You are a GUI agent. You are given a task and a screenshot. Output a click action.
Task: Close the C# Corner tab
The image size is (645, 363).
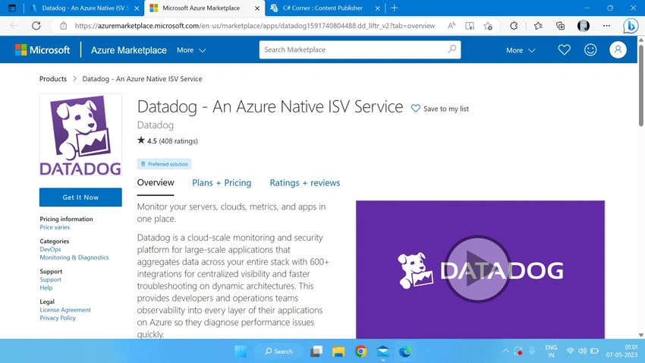(378, 8)
